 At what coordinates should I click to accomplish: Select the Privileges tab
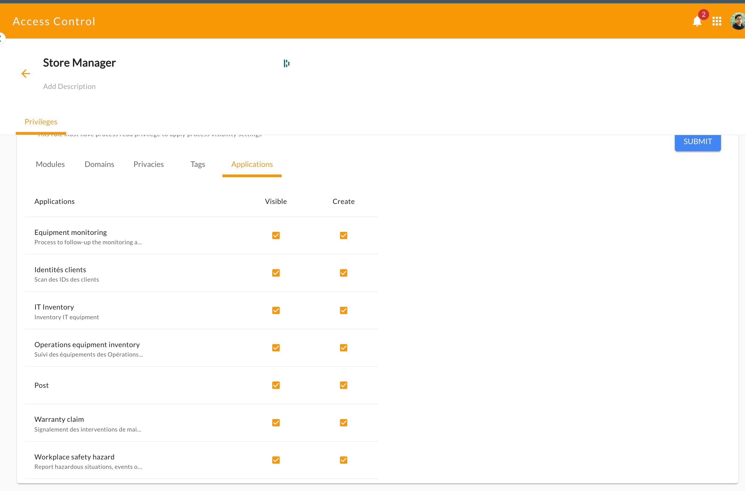click(x=41, y=122)
